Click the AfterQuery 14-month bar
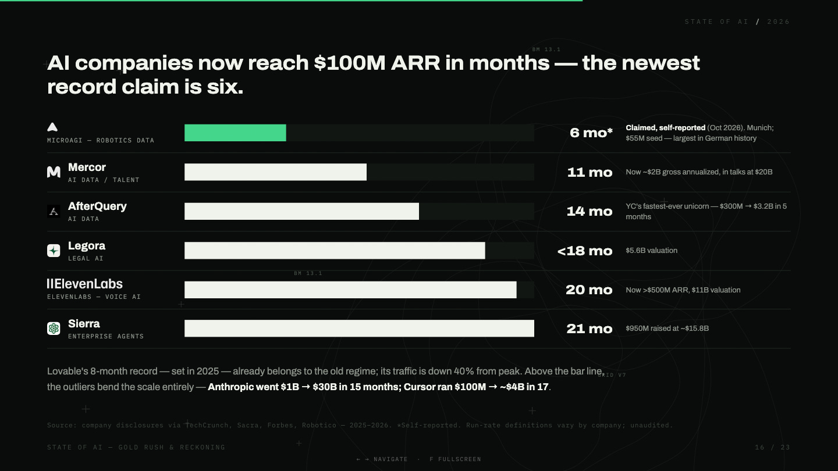The width and height of the screenshot is (838, 471). pos(301,211)
